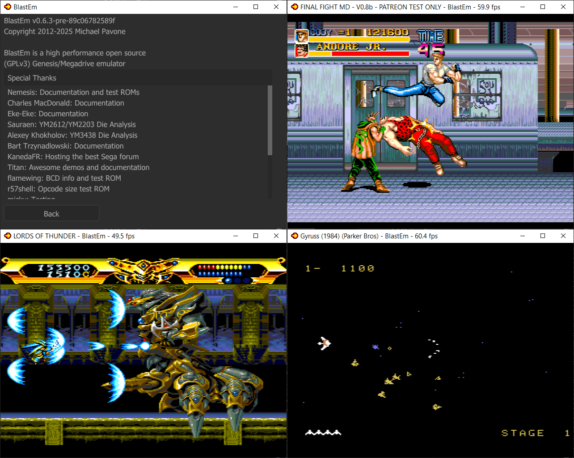Click the white player ship in Gyruss

[x=324, y=343]
